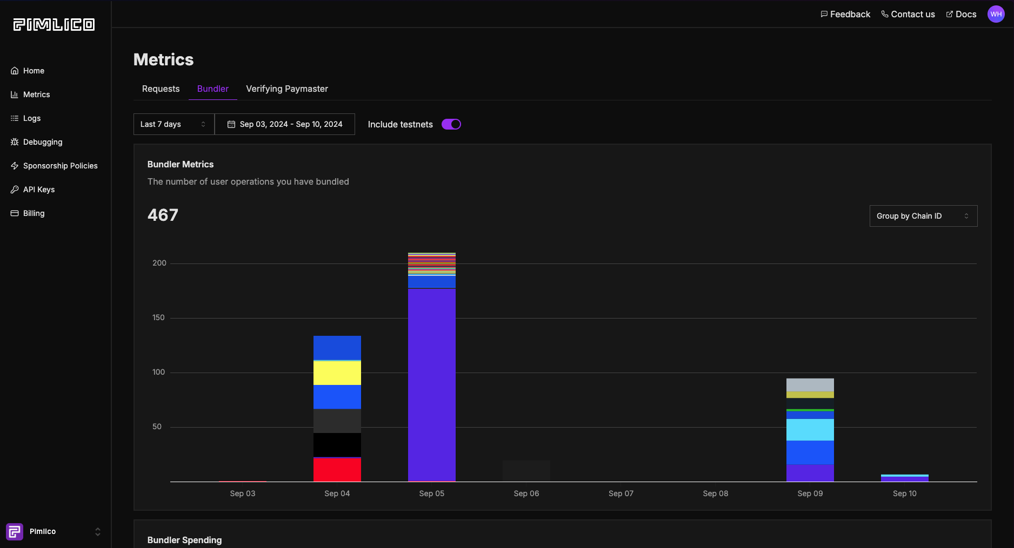Click the Bundler Spending heading
Viewport: 1014px width, 548px height.
(x=184, y=540)
